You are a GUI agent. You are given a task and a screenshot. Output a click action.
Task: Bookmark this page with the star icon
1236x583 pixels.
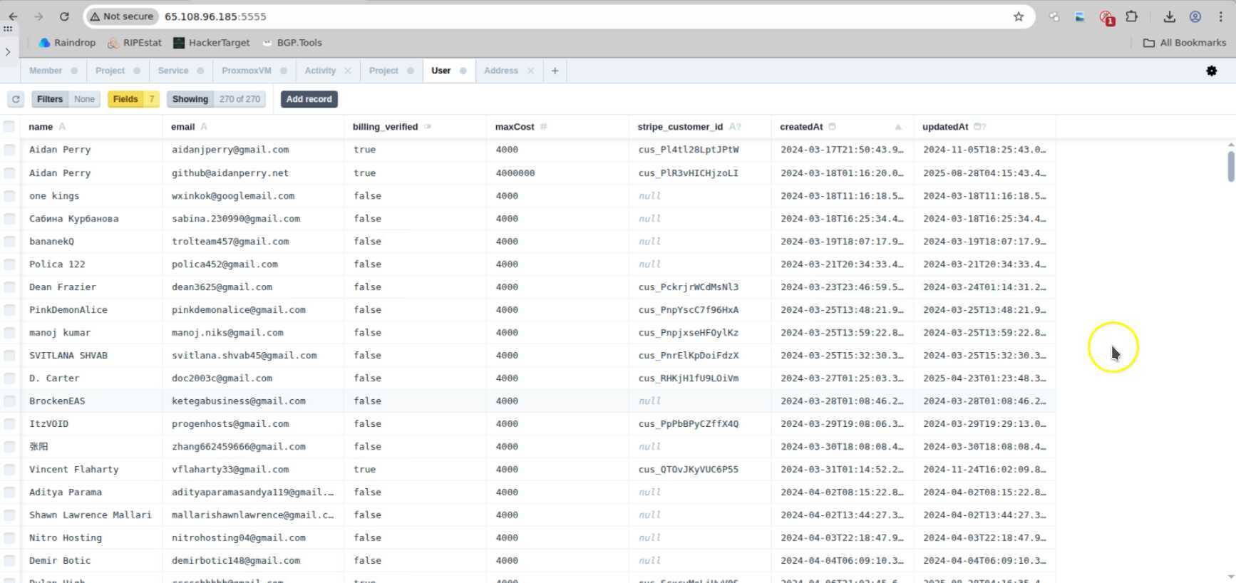[1019, 16]
